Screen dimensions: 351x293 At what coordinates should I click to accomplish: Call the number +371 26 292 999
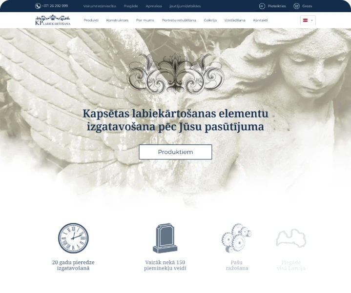pyautogui.click(x=55, y=6)
